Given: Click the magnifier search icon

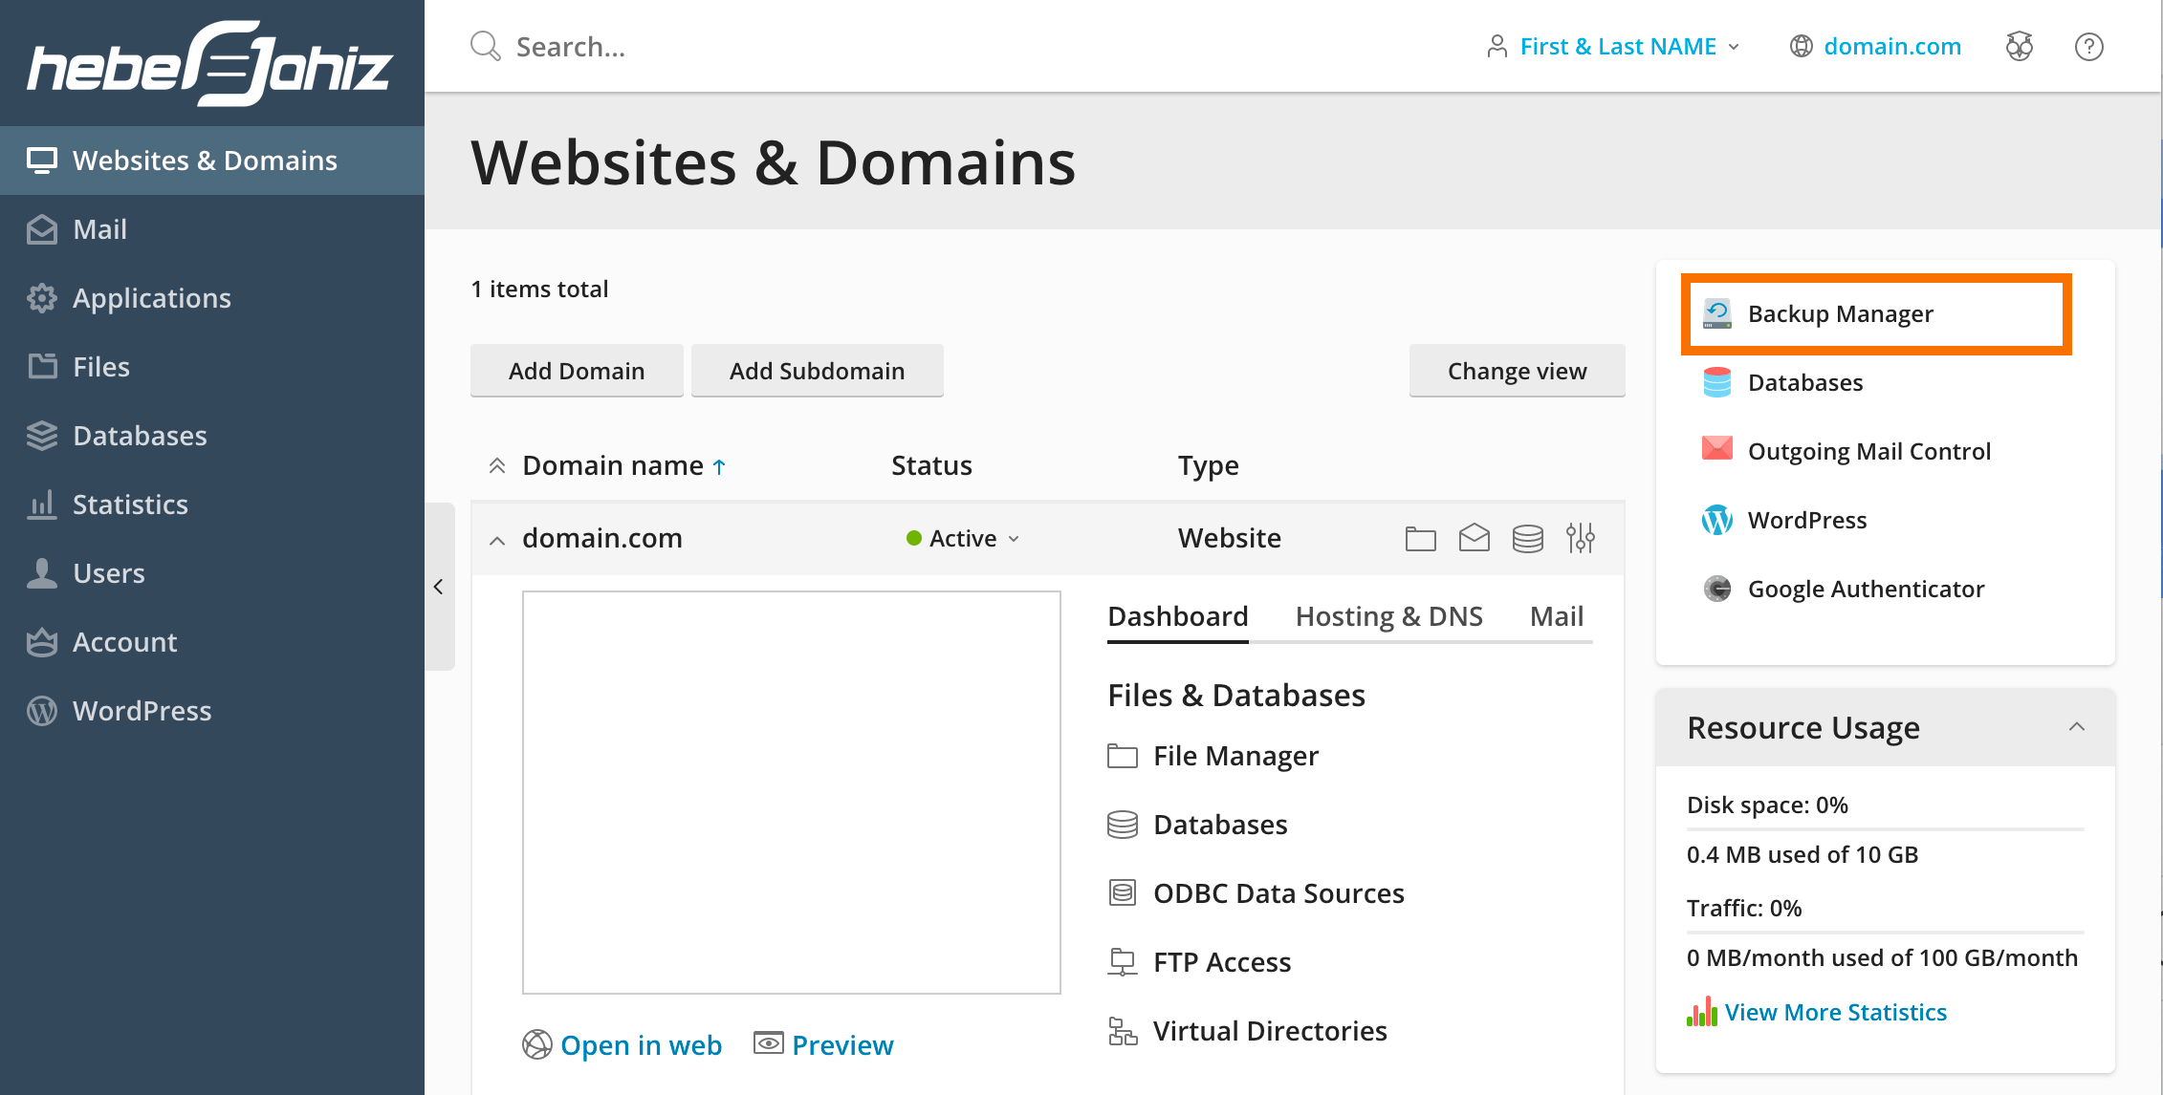Looking at the screenshot, I should (486, 46).
